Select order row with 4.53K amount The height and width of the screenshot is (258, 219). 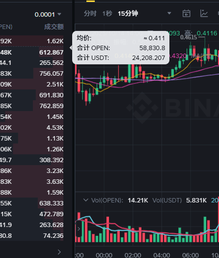click(32, 127)
